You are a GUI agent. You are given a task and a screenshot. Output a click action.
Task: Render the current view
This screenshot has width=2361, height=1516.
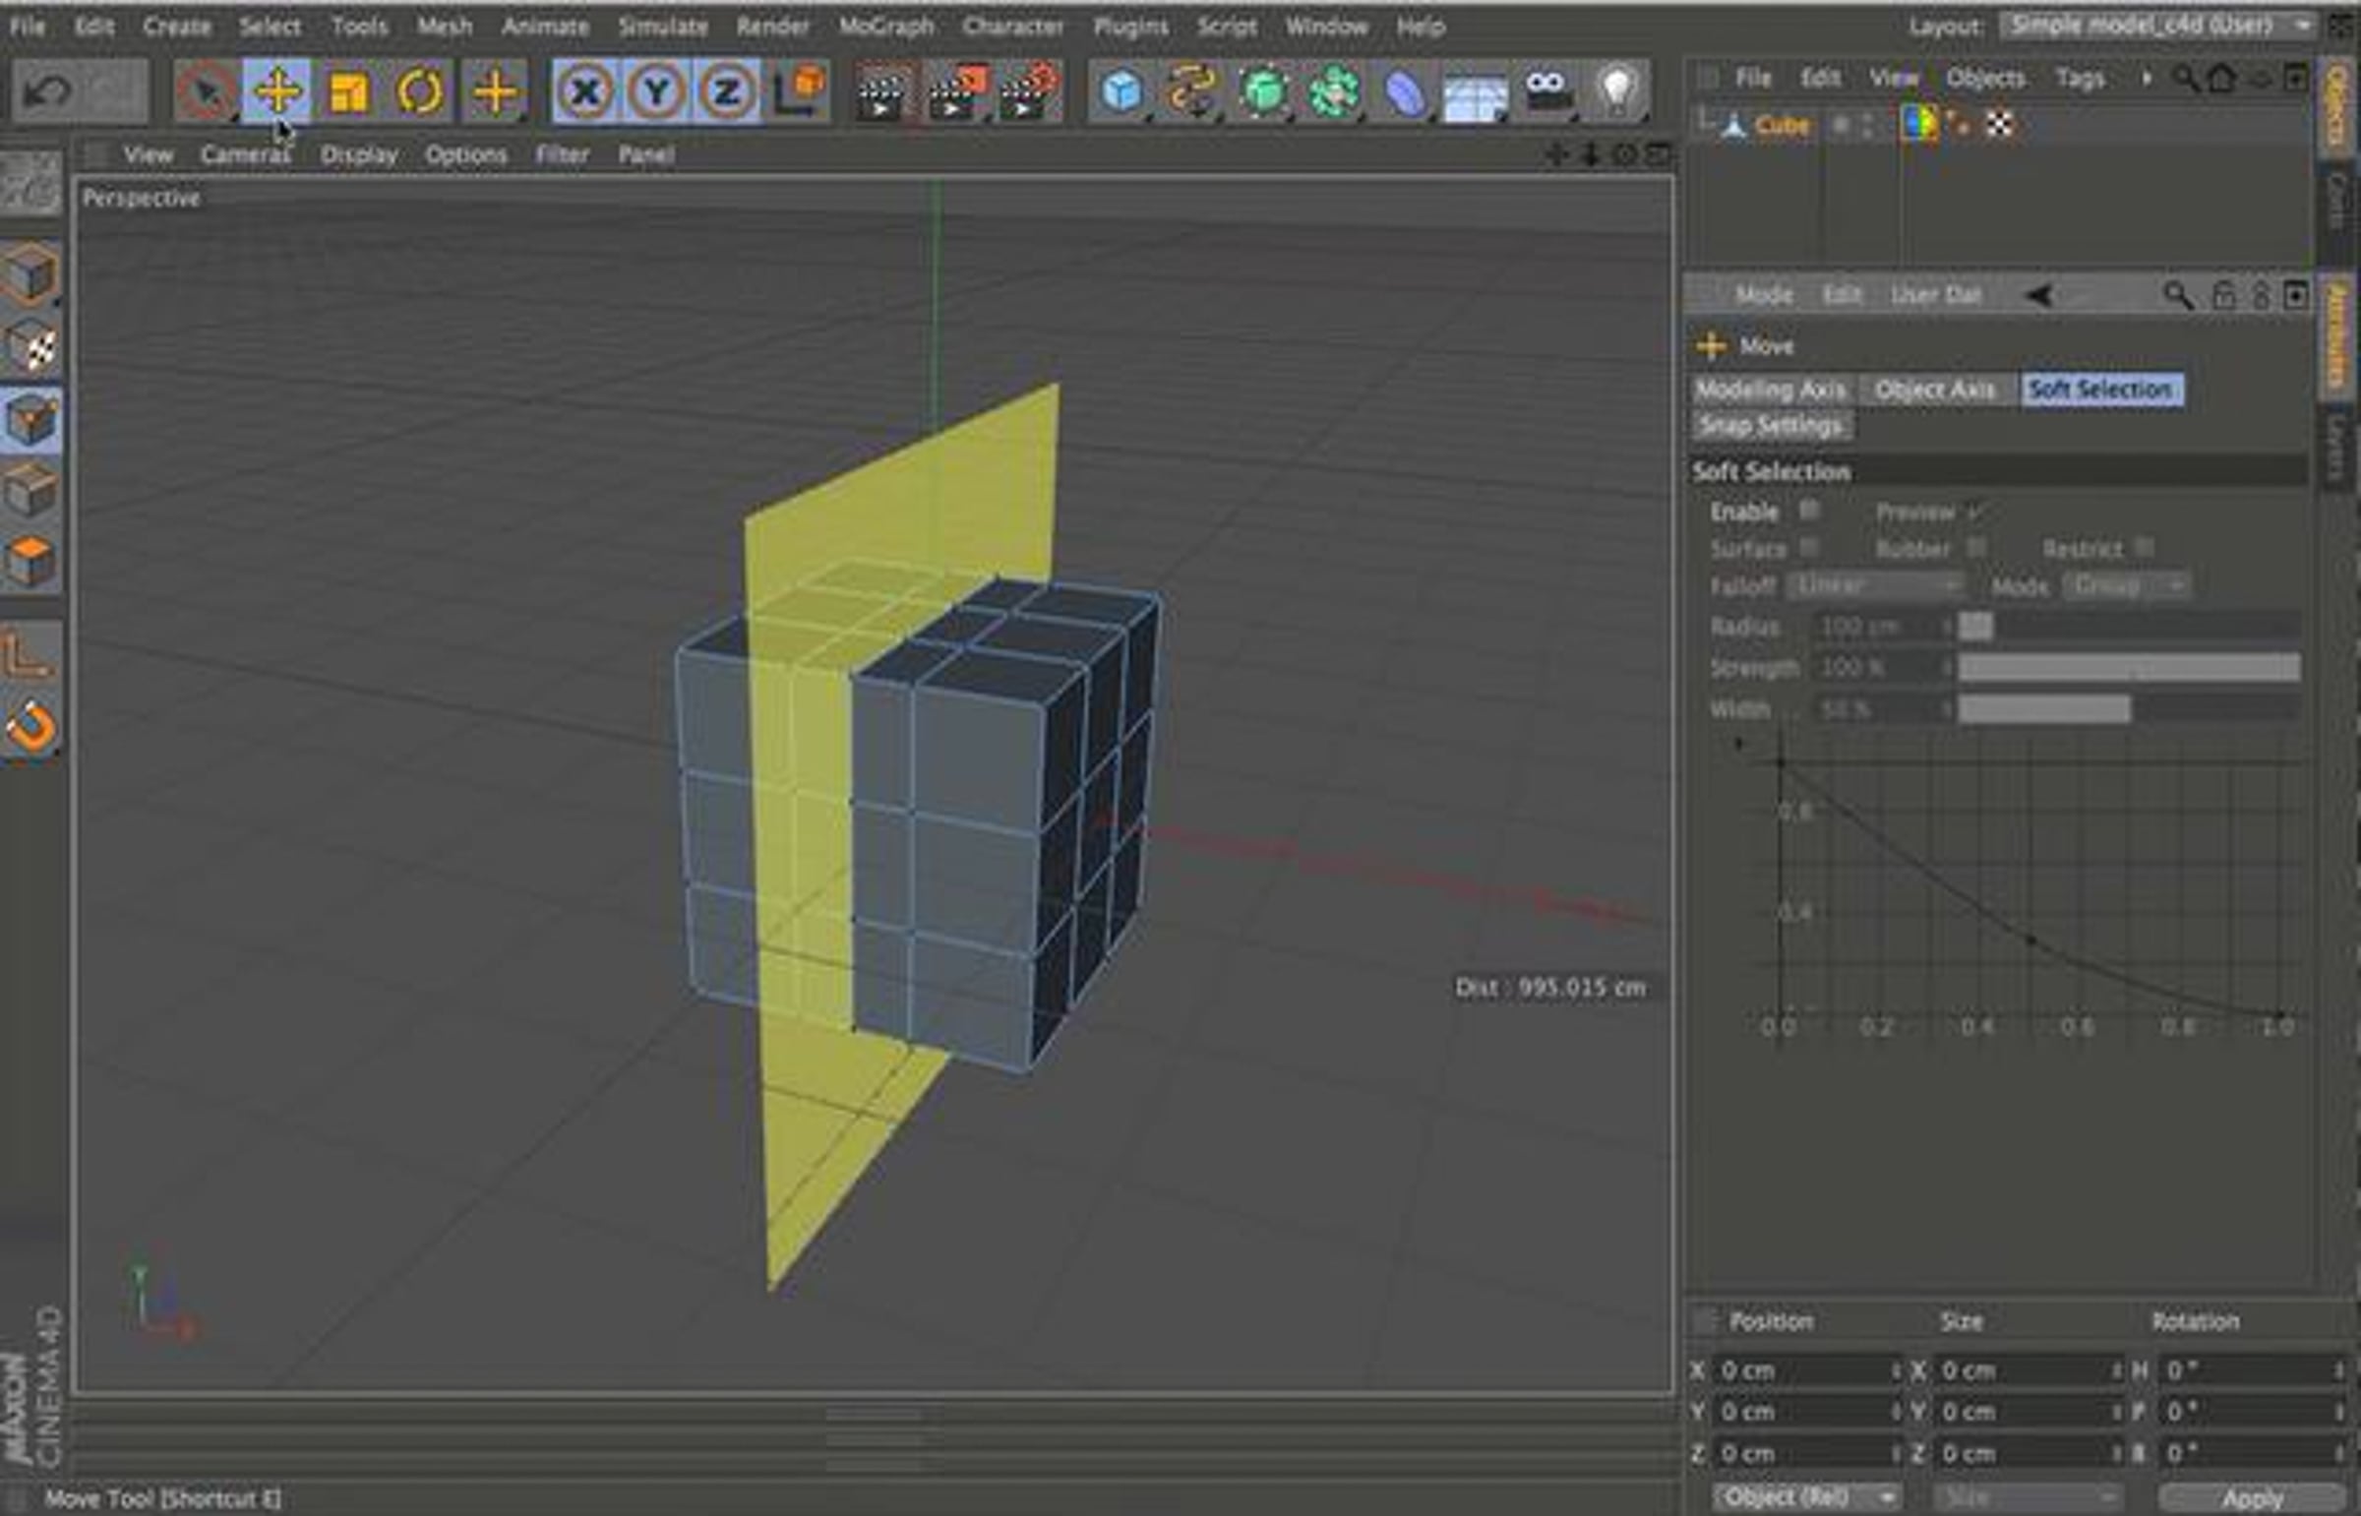click(x=880, y=91)
